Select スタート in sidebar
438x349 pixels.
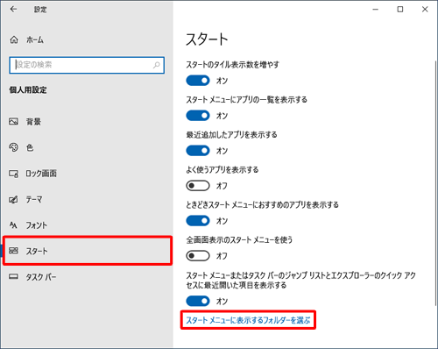pos(88,251)
